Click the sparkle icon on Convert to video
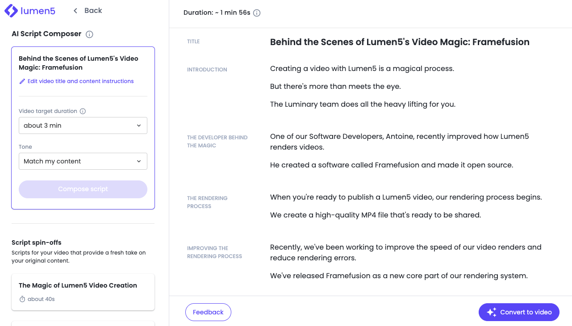Screen dimensions: 572x326 (492, 312)
